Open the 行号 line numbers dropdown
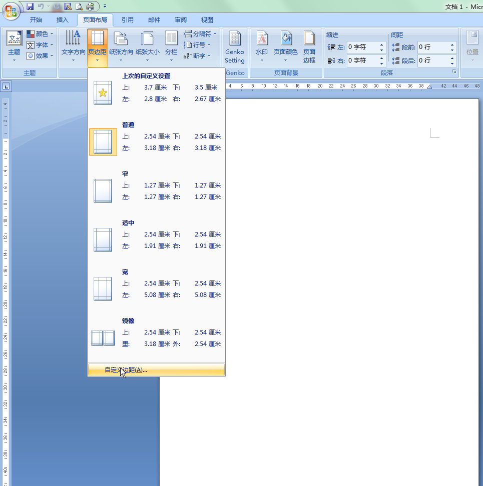 197,44
